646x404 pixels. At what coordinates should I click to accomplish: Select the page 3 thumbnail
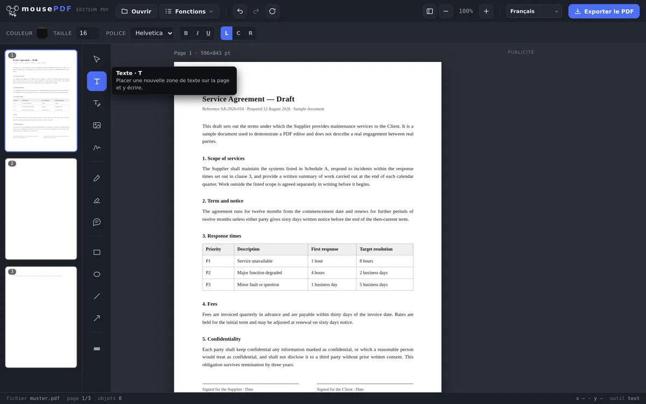click(41, 317)
